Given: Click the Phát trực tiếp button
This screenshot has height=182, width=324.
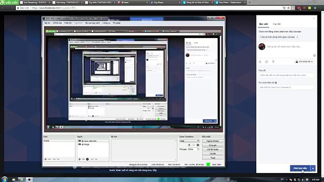Looking at the screenshot, I should point(300,168).
